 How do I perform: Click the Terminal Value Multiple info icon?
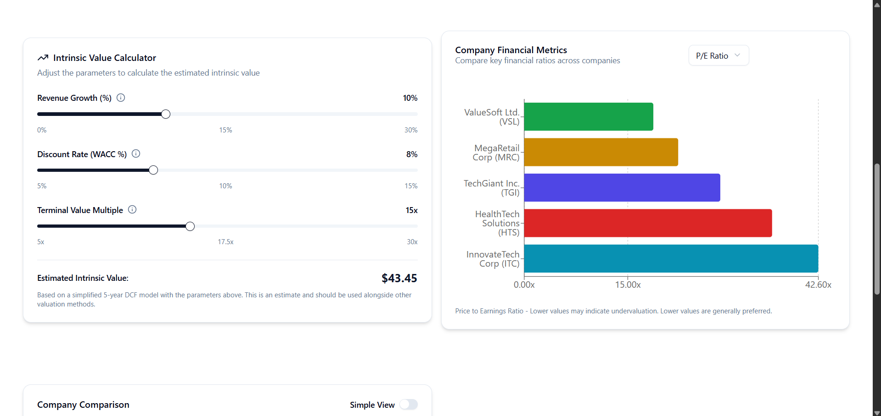pyautogui.click(x=132, y=209)
